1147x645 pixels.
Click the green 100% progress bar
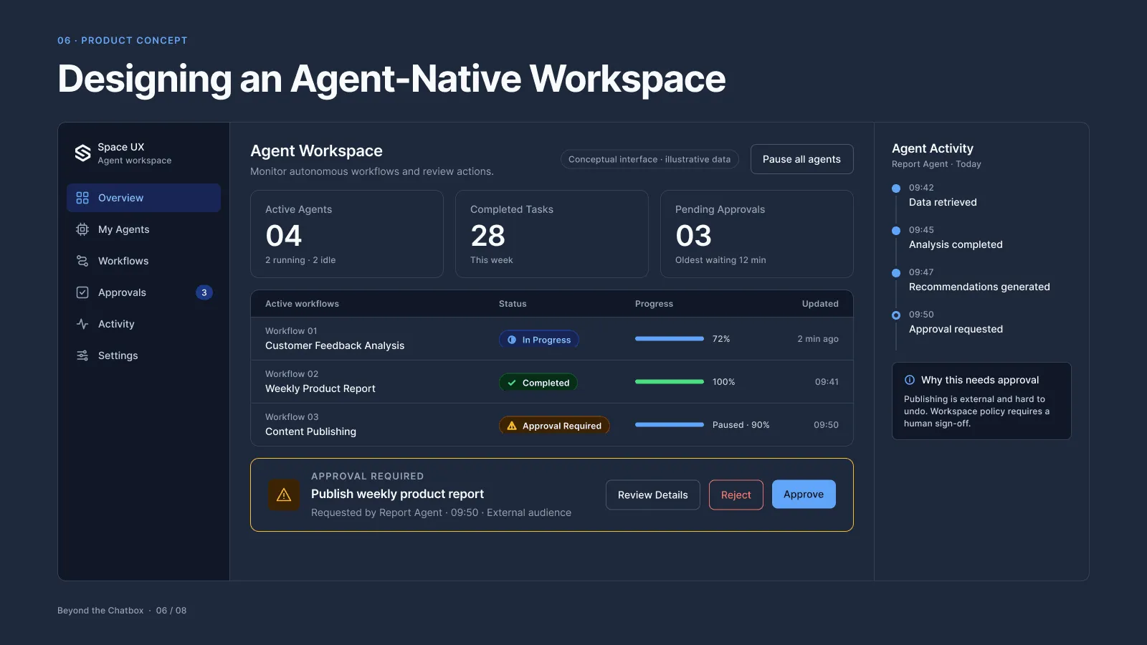click(670, 382)
